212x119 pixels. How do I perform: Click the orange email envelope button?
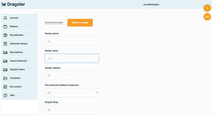(x=207, y=17)
